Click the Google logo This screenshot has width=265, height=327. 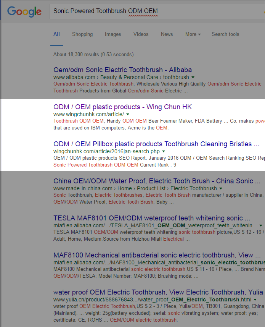[x=24, y=12]
